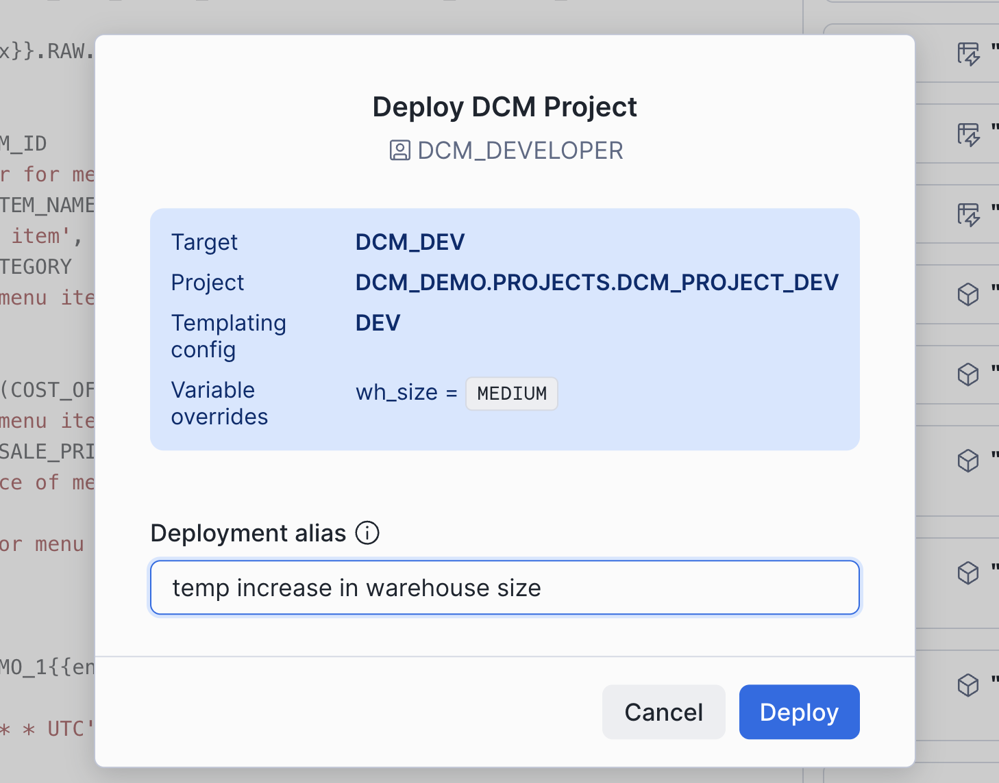999x783 pixels.
Task: Click inside the Deployment alias input field
Action: pos(504,587)
